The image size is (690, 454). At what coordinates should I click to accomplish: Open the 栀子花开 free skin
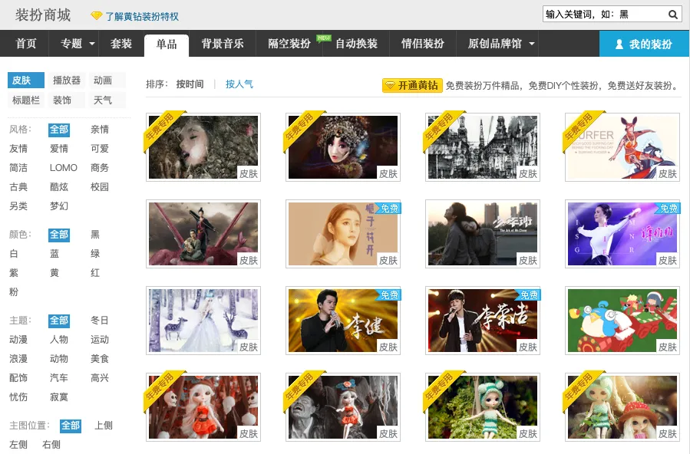click(x=343, y=234)
